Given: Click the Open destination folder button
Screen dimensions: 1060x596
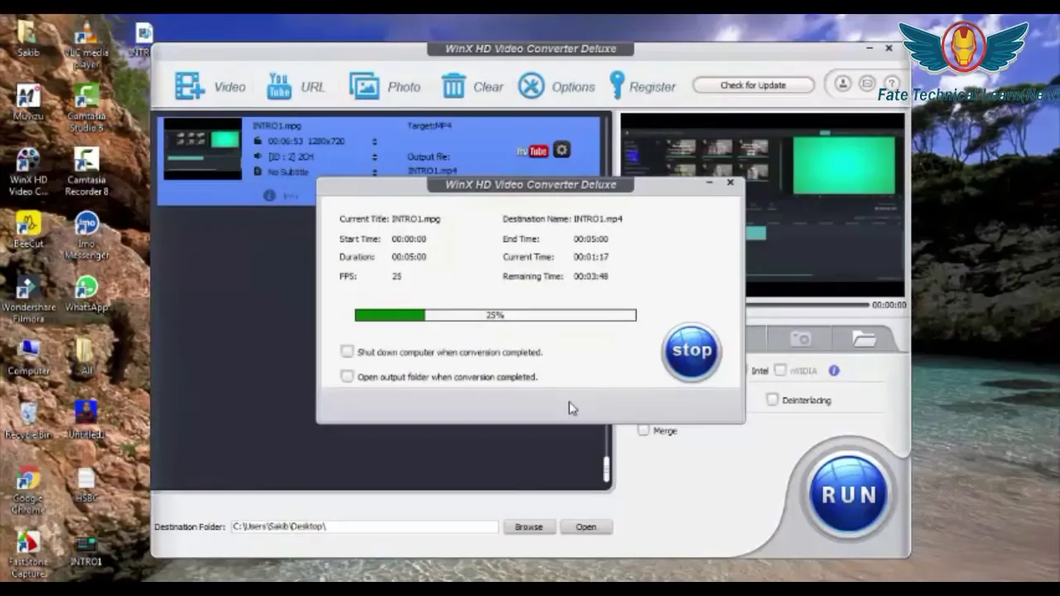Looking at the screenshot, I should pos(585,526).
